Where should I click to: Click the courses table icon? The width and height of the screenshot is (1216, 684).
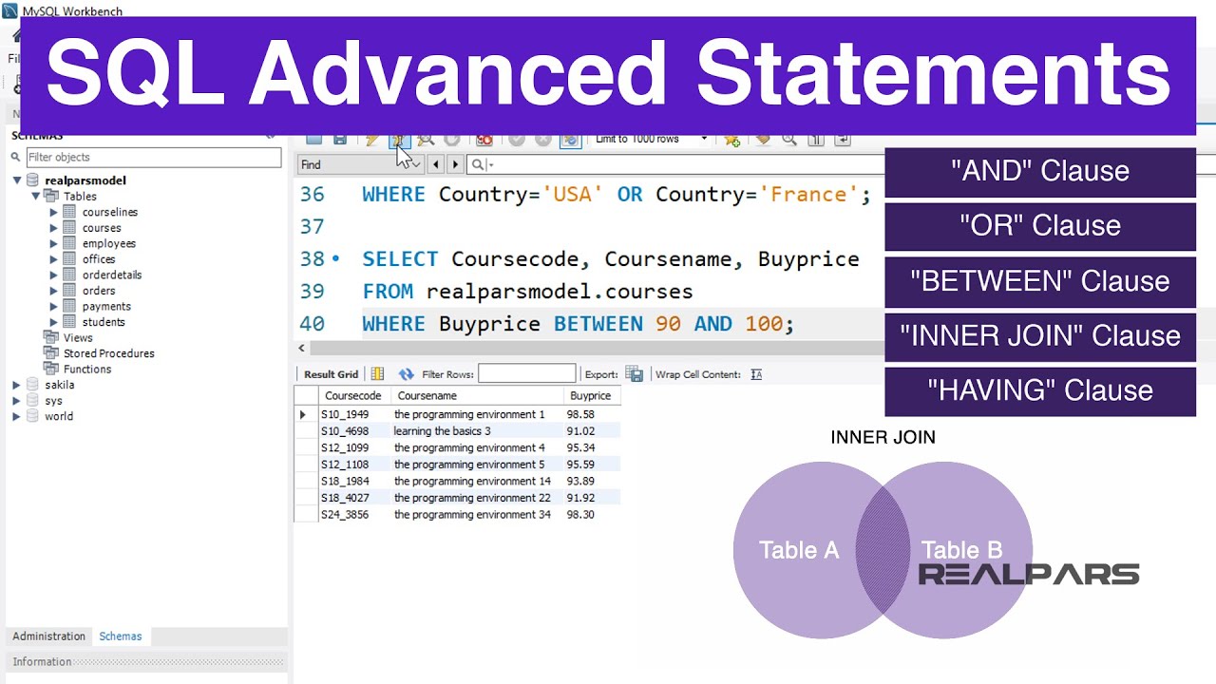(x=69, y=228)
